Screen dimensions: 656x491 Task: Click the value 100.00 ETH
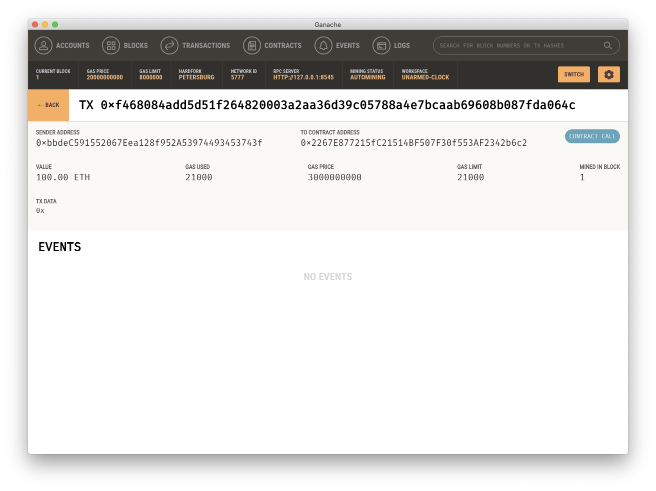pos(63,177)
